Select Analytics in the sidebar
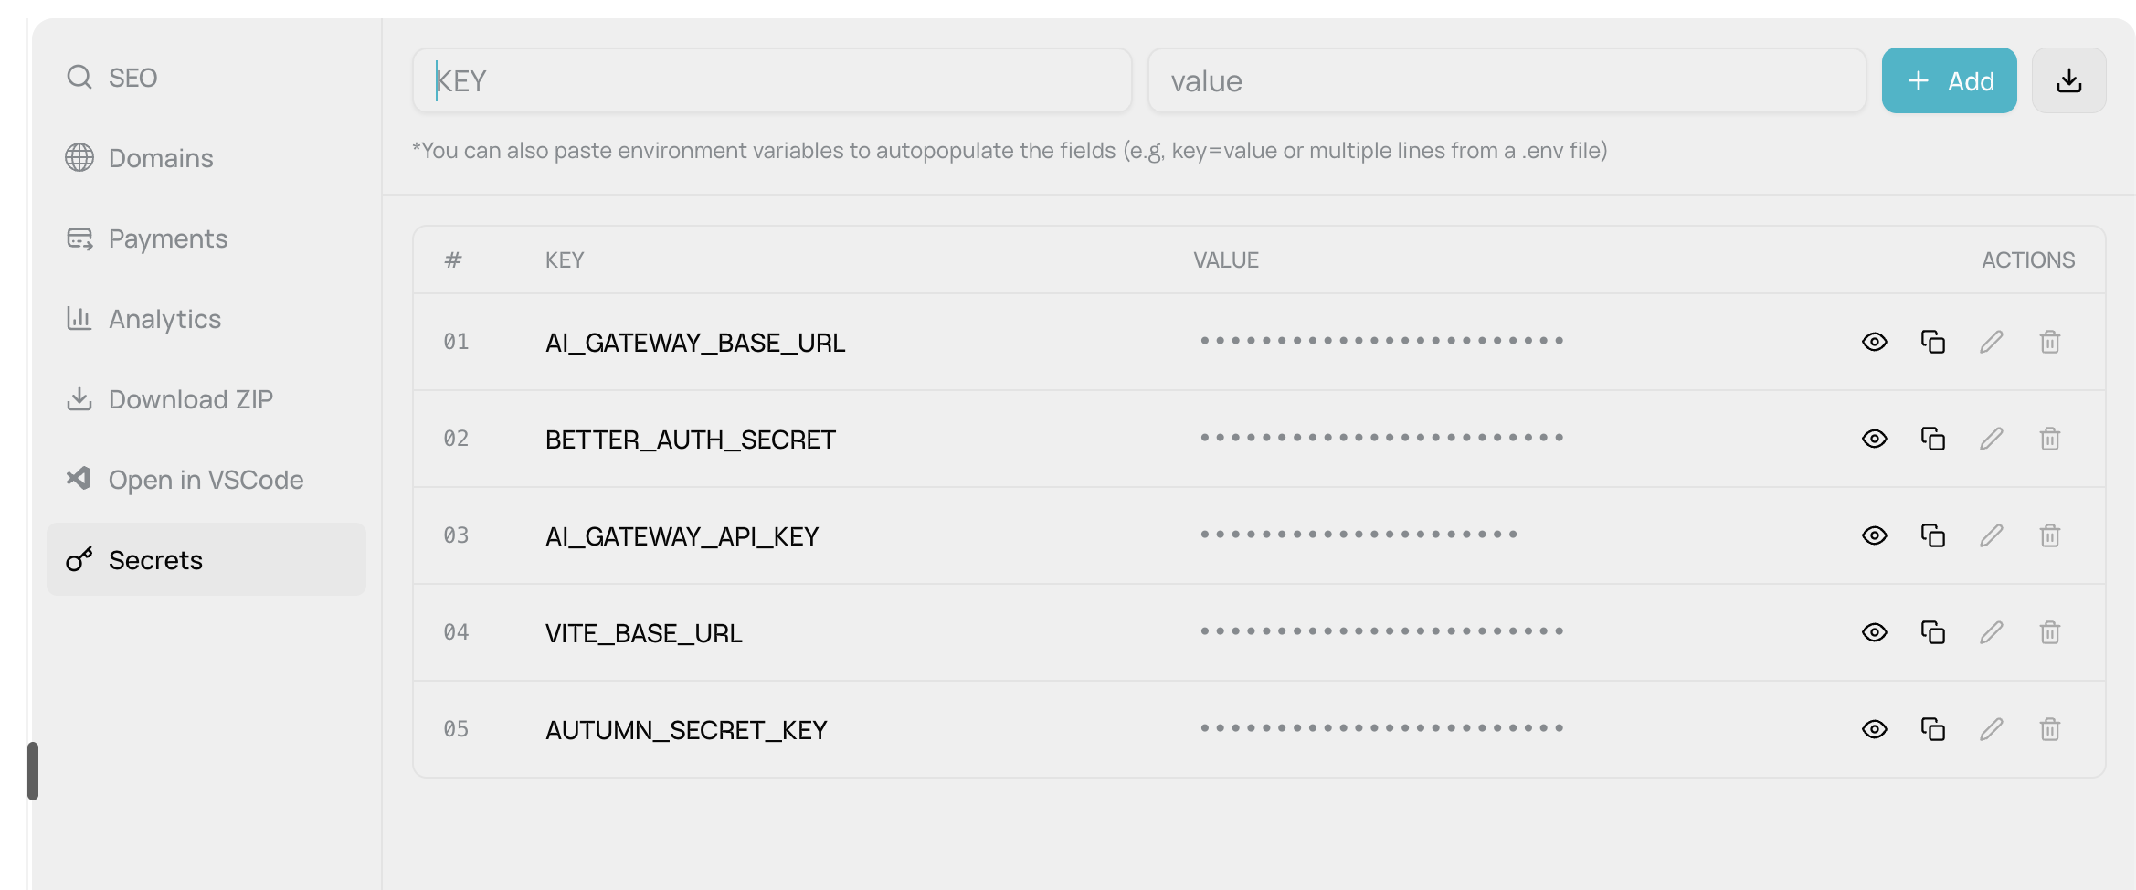This screenshot has width=2136, height=890. [164, 319]
